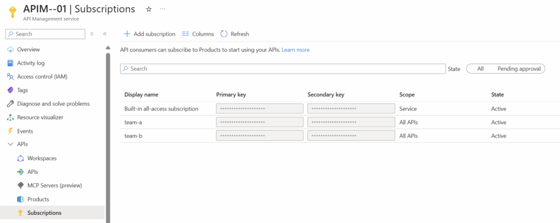Image resolution: width=560 pixels, height=223 pixels.
Task: Collapse the sidebar with double chevron
Action: click(x=105, y=34)
